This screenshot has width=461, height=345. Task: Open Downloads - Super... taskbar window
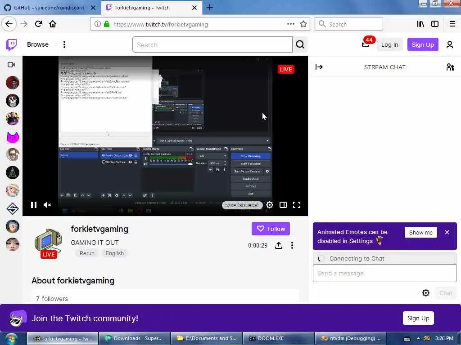(134, 338)
